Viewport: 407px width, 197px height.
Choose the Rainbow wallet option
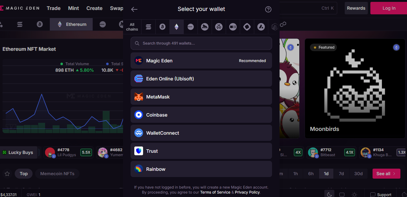pos(201,169)
